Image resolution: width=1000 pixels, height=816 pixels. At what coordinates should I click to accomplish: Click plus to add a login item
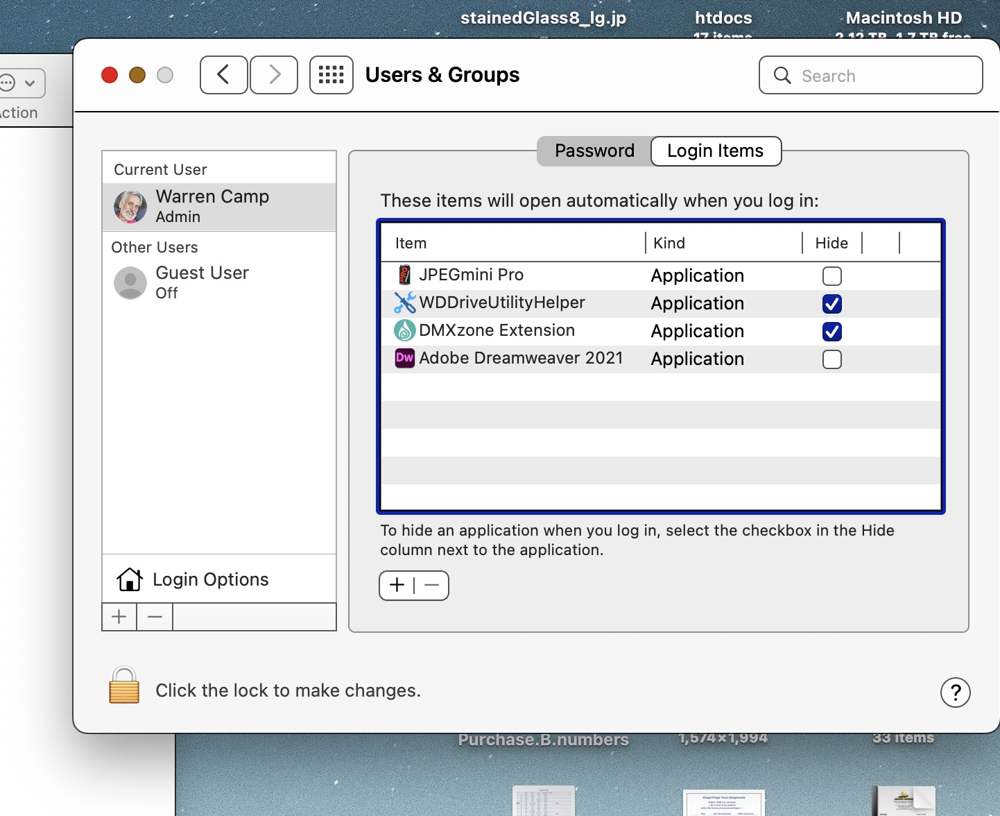pyautogui.click(x=397, y=585)
